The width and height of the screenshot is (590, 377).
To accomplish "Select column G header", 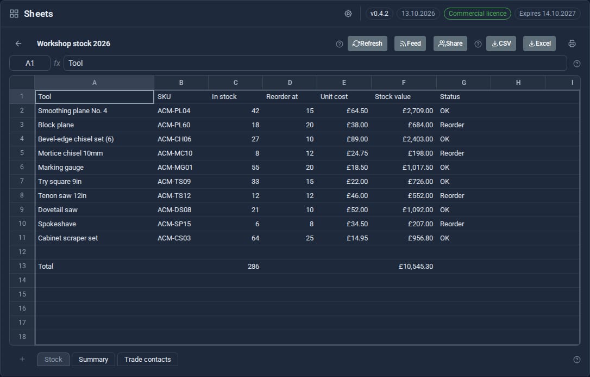I will [x=464, y=83].
